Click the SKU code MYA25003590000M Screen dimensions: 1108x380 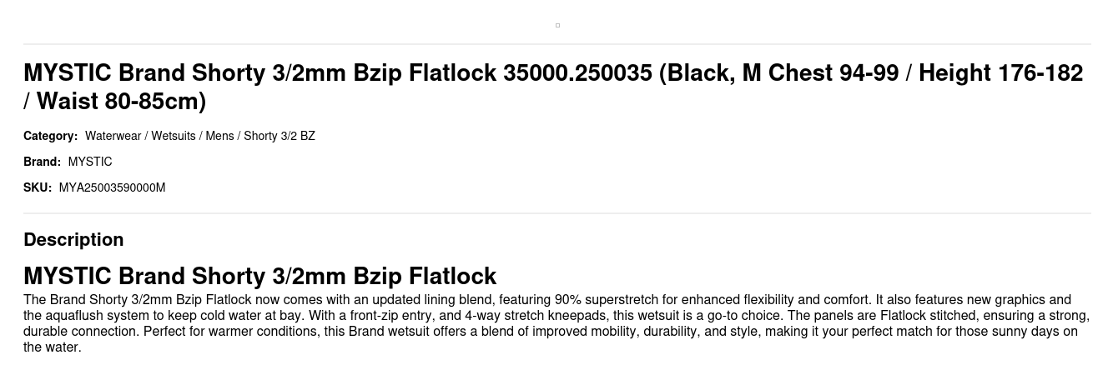pos(112,187)
